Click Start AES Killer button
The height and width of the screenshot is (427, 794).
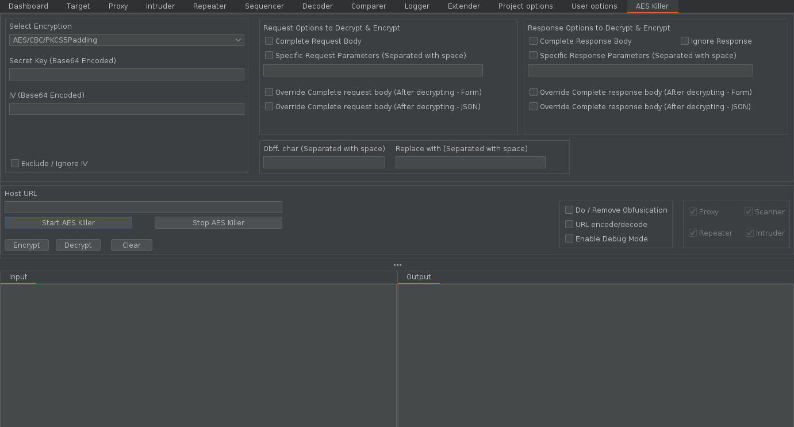68,222
